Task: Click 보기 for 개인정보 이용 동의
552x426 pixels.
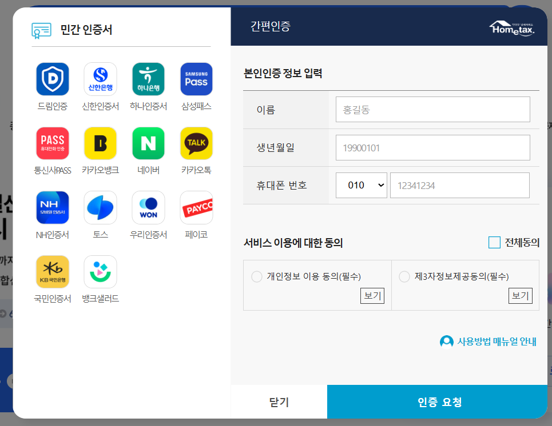Action: [x=372, y=296]
